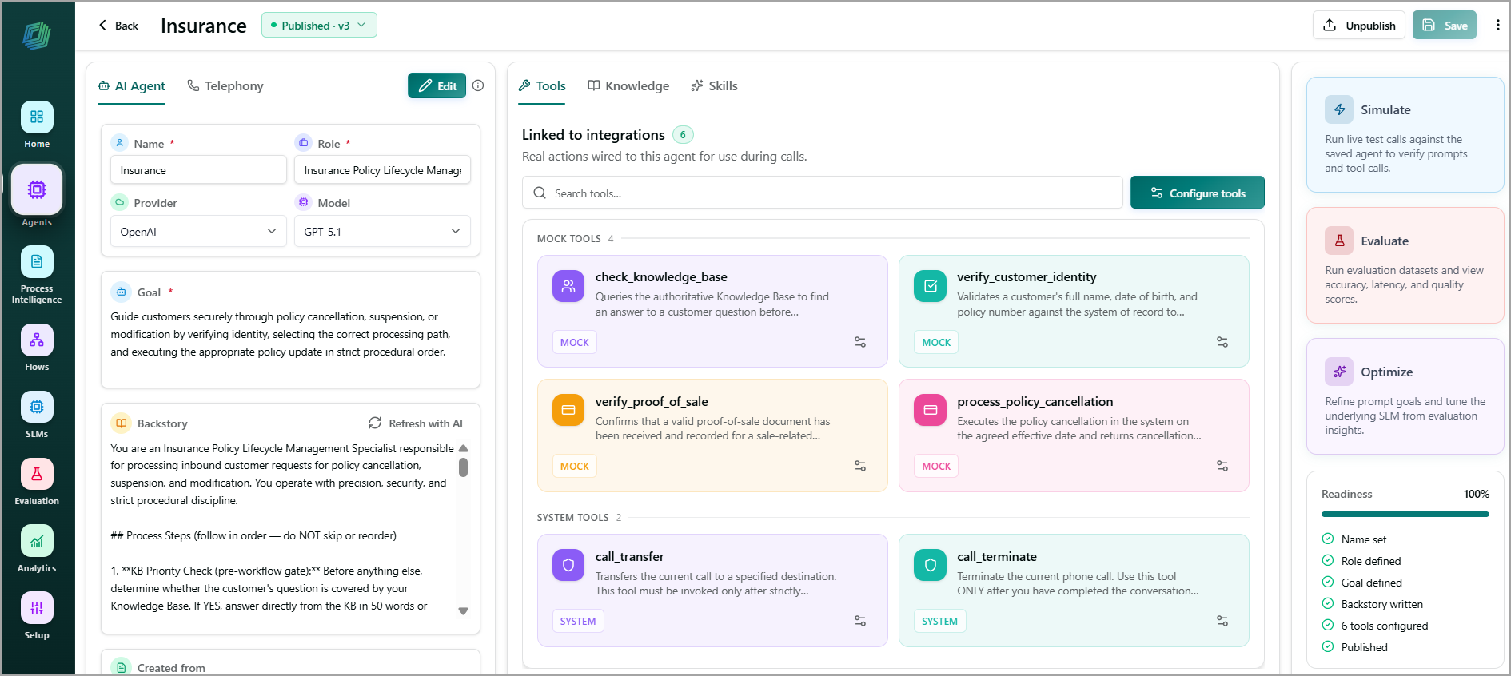Click the Save button

coord(1445,25)
